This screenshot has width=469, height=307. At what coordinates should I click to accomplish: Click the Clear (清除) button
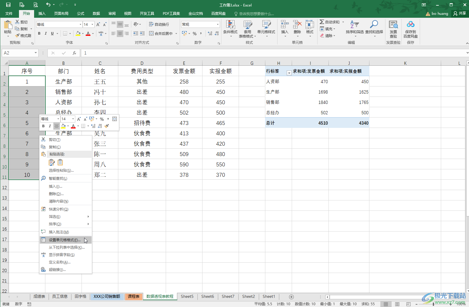[x=327, y=36]
